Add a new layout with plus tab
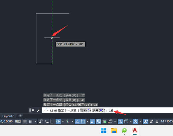Viewport: 173px width, 136px height. [20, 116]
